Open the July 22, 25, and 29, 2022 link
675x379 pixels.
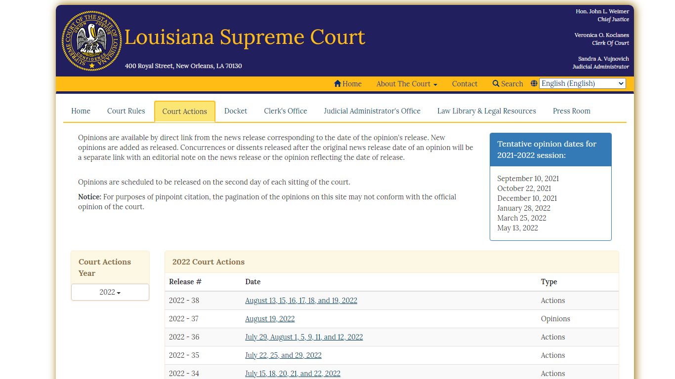click(283, 355)
